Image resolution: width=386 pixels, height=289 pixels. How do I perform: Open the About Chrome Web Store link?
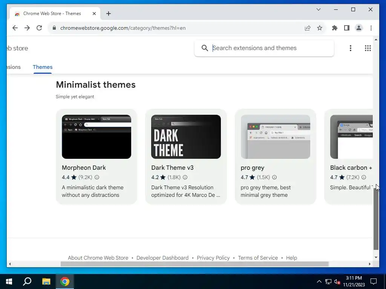click(98, 258)
